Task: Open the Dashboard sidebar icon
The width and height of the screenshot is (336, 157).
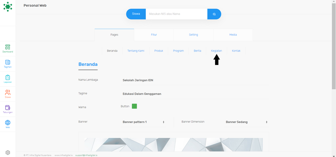Action: (8, 49)
